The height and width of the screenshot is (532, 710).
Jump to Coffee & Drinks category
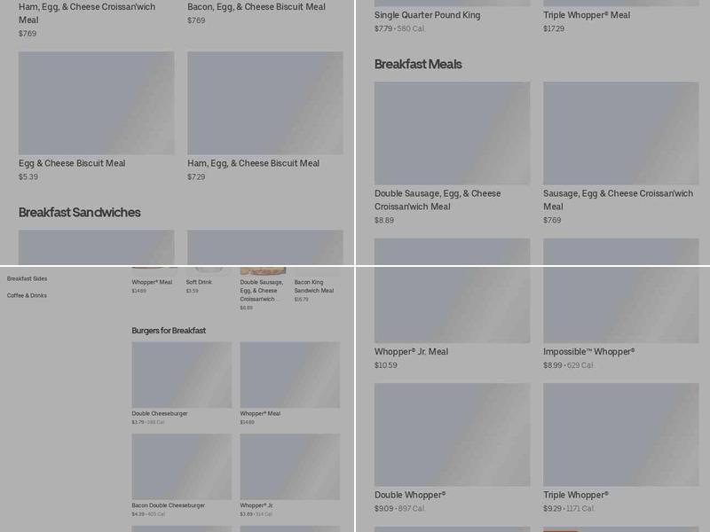(x=28, y=295)
